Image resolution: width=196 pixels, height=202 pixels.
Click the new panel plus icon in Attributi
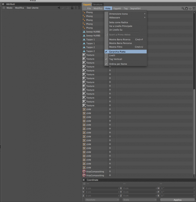79,8
